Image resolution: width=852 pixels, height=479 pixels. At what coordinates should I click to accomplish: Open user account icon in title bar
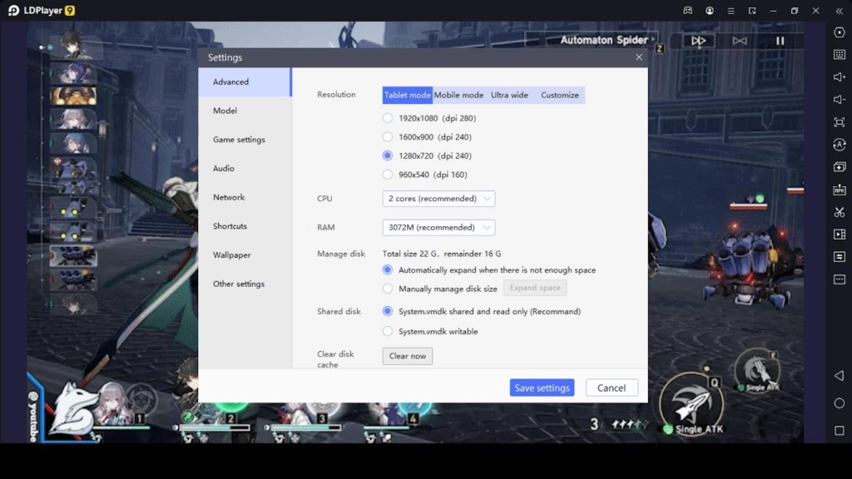[710, 10]
